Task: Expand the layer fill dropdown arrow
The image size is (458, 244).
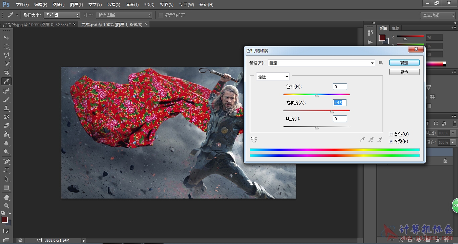Action: coord(453,142)
